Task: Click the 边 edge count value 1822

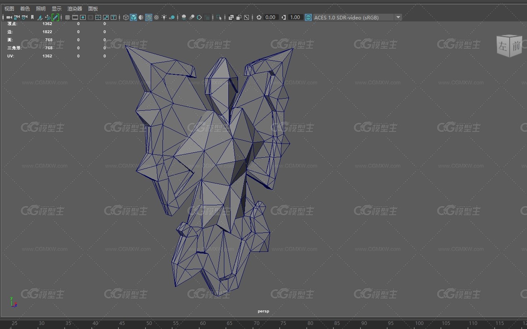Action: [47, 32]
